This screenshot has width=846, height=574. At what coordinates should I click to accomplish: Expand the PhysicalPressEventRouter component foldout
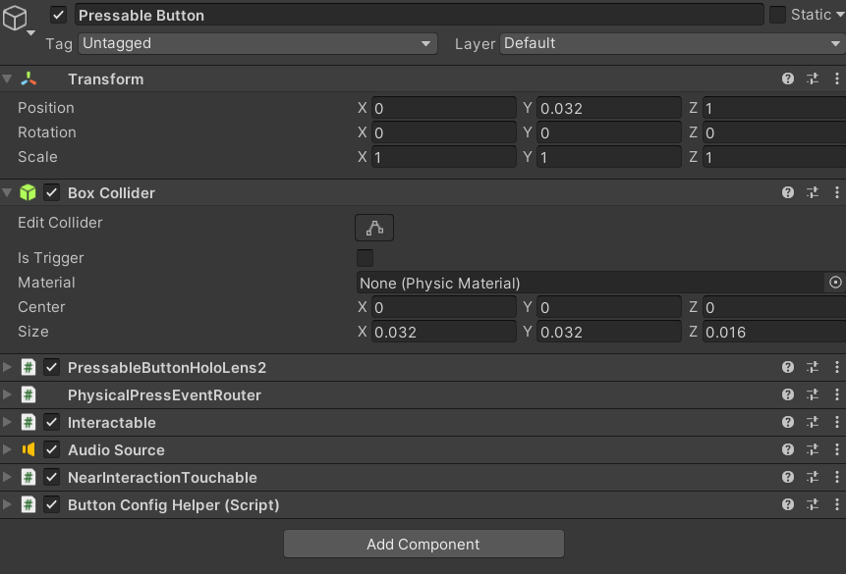coord(7,394)
